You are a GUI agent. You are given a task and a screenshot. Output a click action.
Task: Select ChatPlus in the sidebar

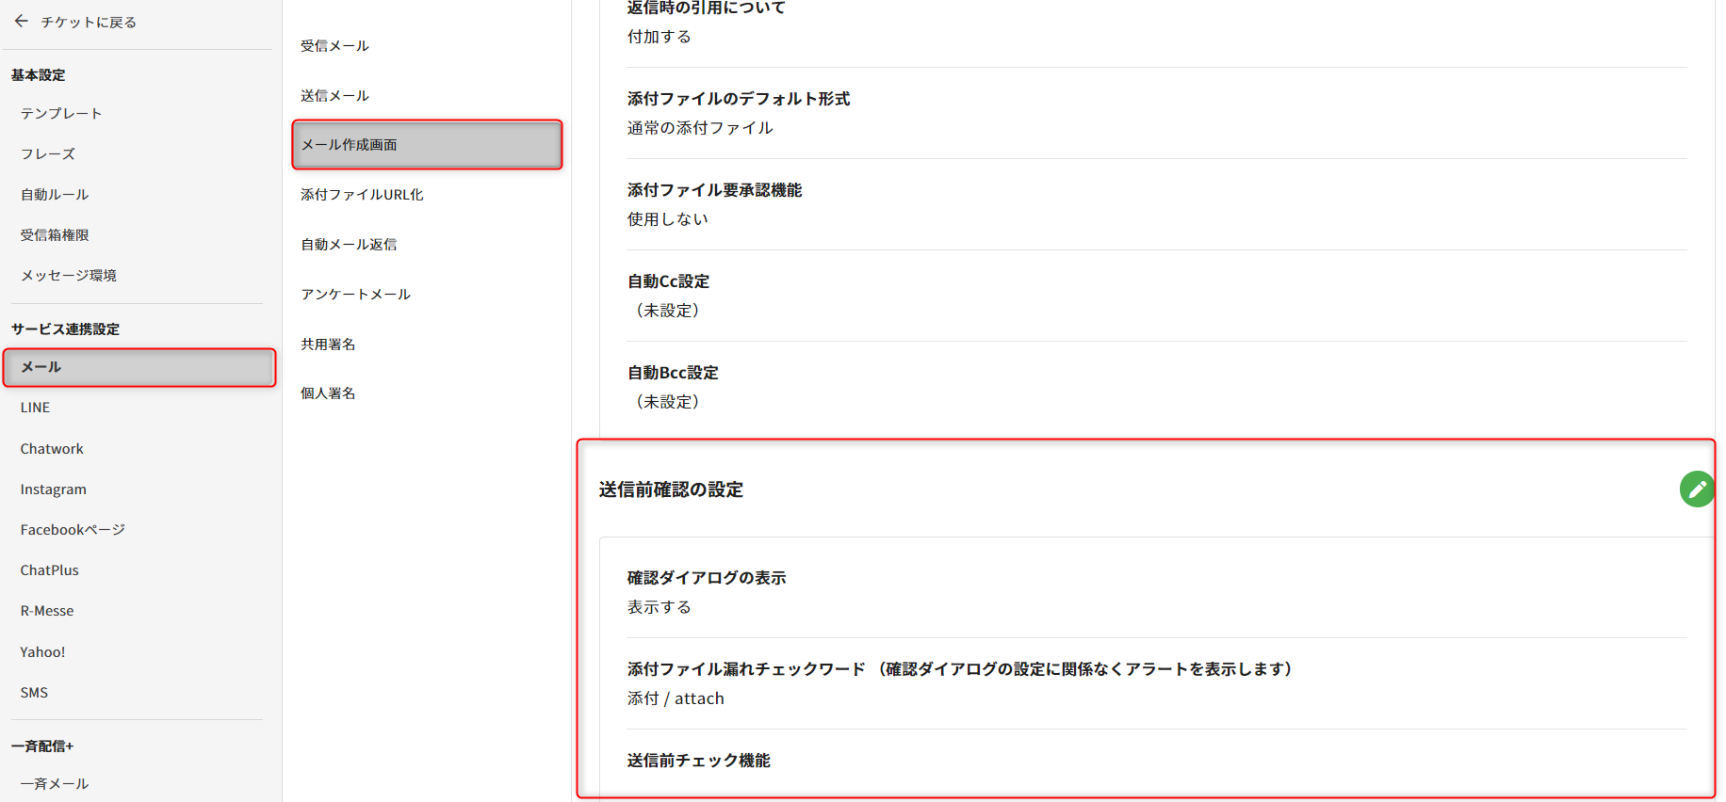pyautogui.click(x=50, y=570)
